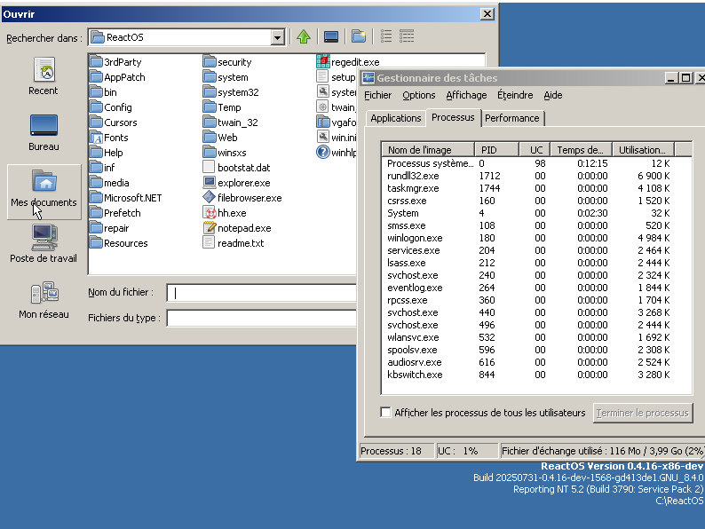Switch to details view icon in Ouvrir toolbar
Image resolution: width=705 pixels, height=529 pixels.
[x=407, y=37]
